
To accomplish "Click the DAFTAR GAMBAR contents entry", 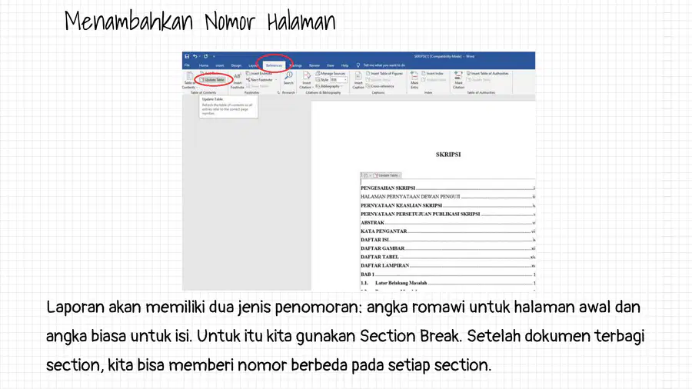I will point(447,248).
